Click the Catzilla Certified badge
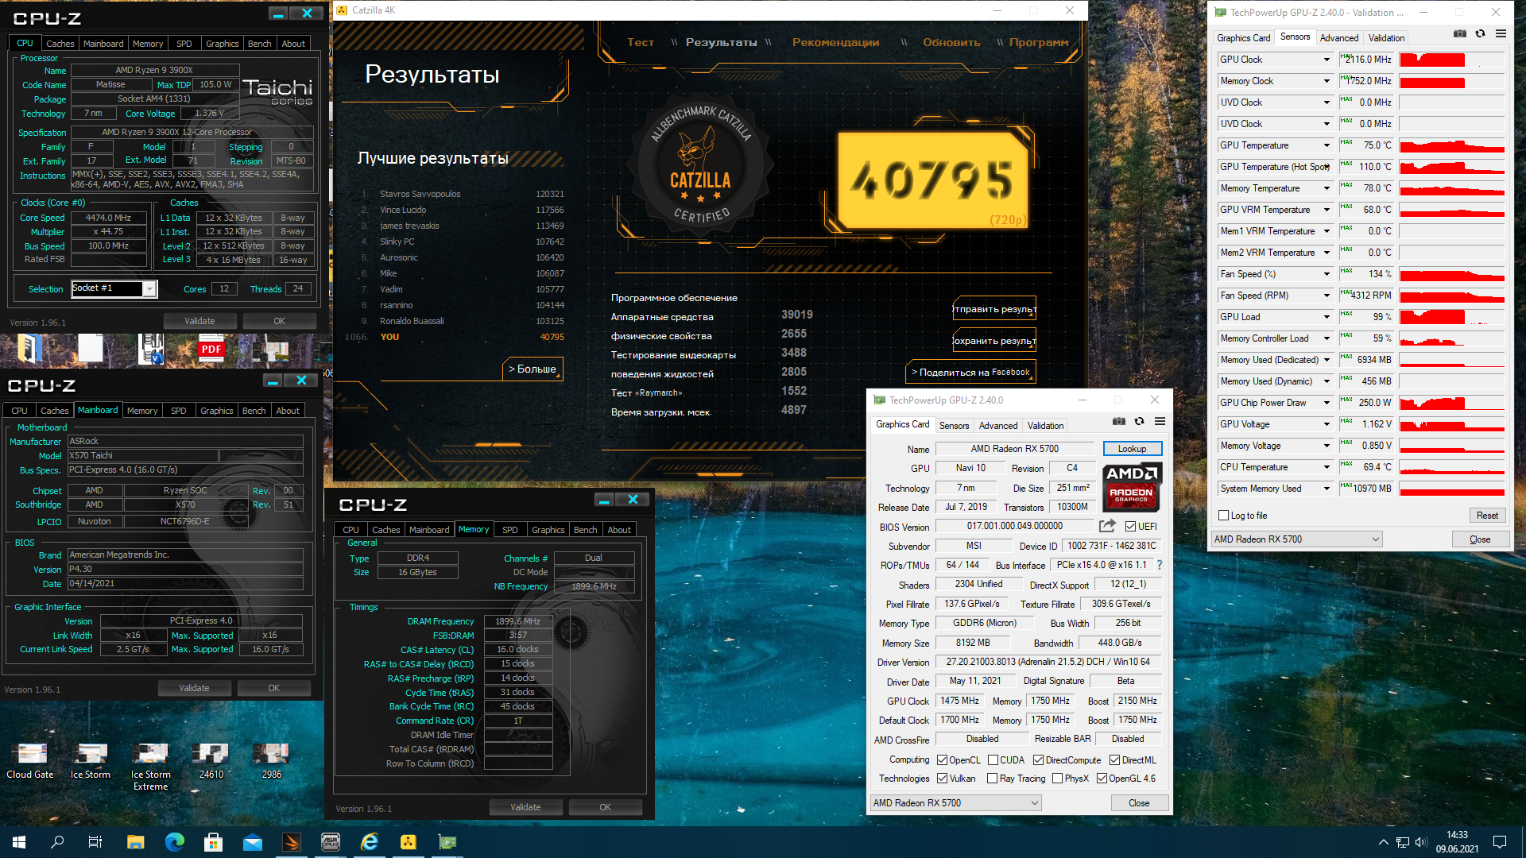Viewport: 1526px width, 858px height. point(700,165)
